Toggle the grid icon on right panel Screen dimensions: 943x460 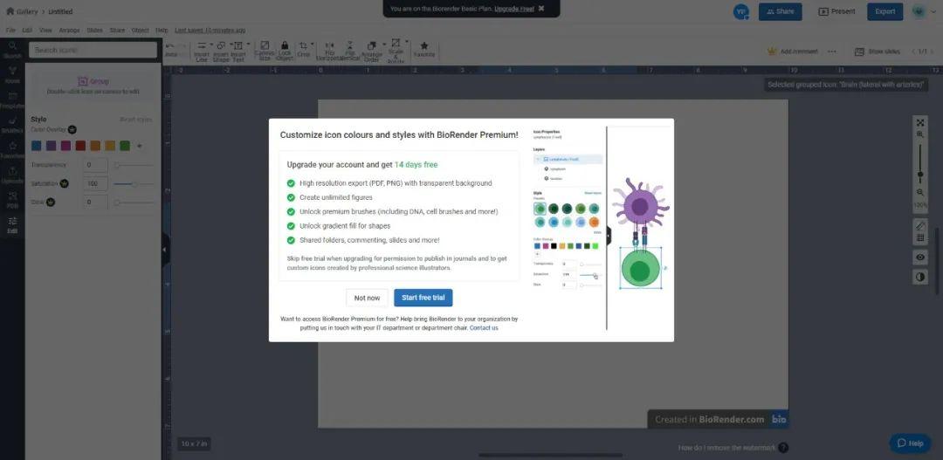point(920,238)
